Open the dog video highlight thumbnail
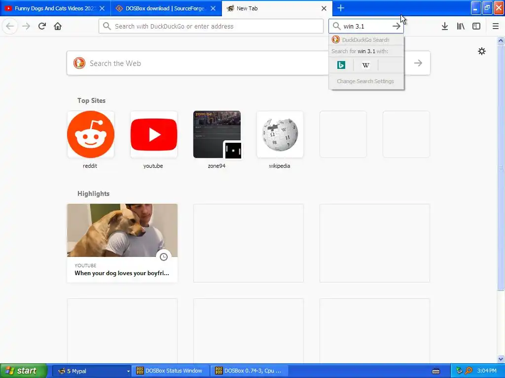 point(122,230)
